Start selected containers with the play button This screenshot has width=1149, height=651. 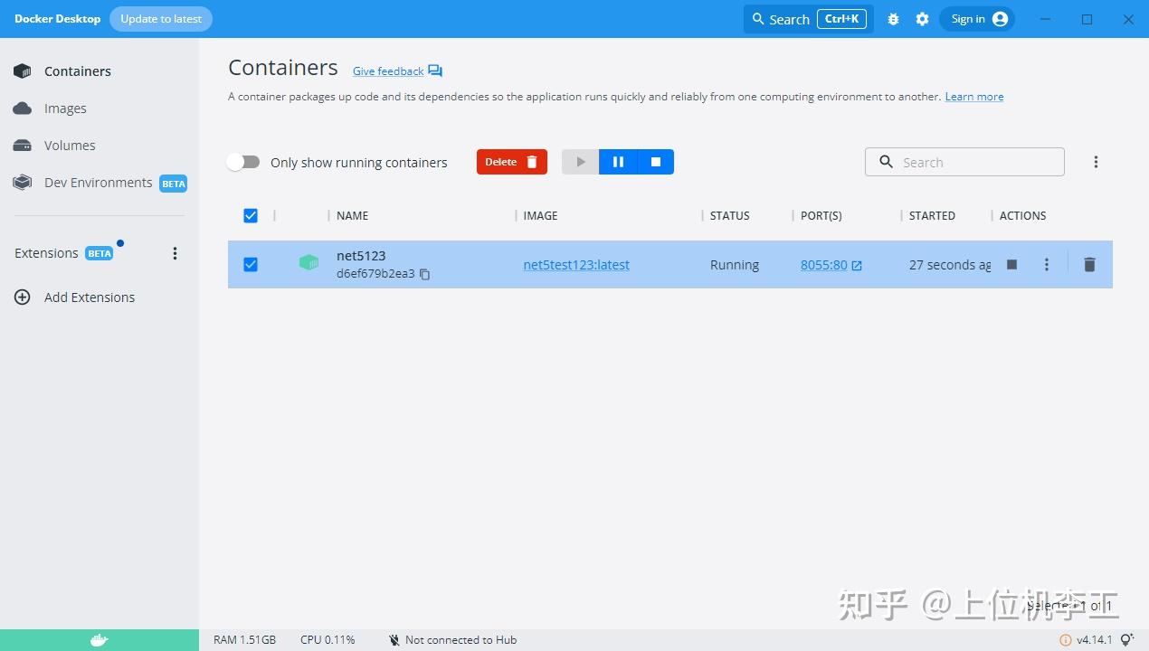coord(580,162)
